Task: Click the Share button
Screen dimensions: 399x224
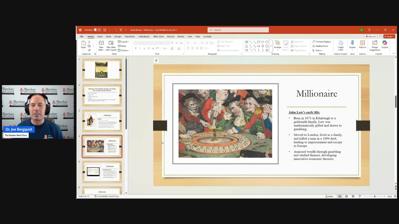Action: pyautogui.click(x=389, y=36)
